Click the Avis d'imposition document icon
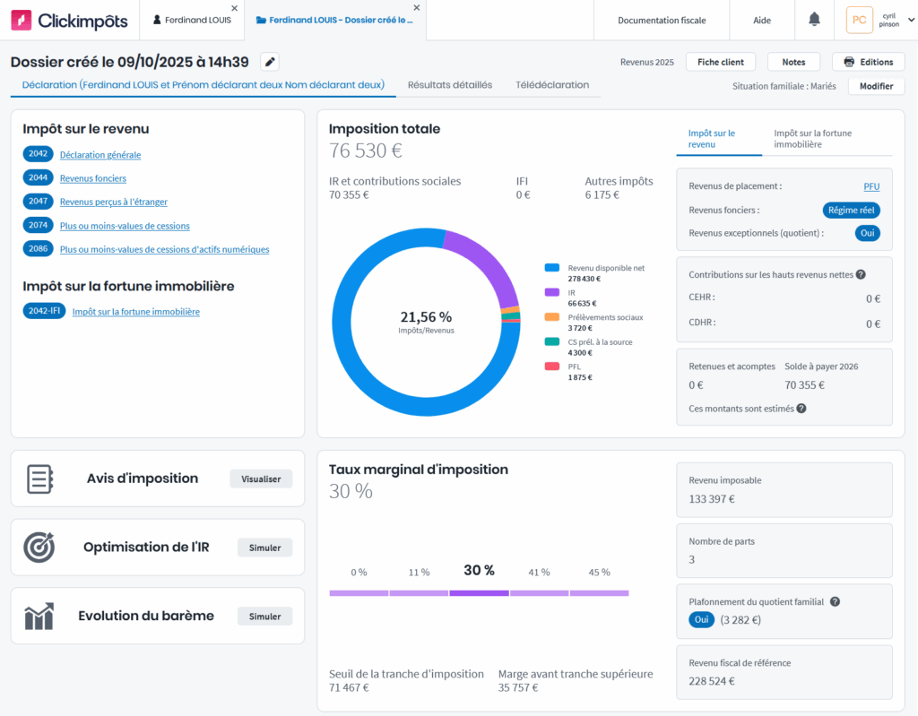 coord(39,479)
